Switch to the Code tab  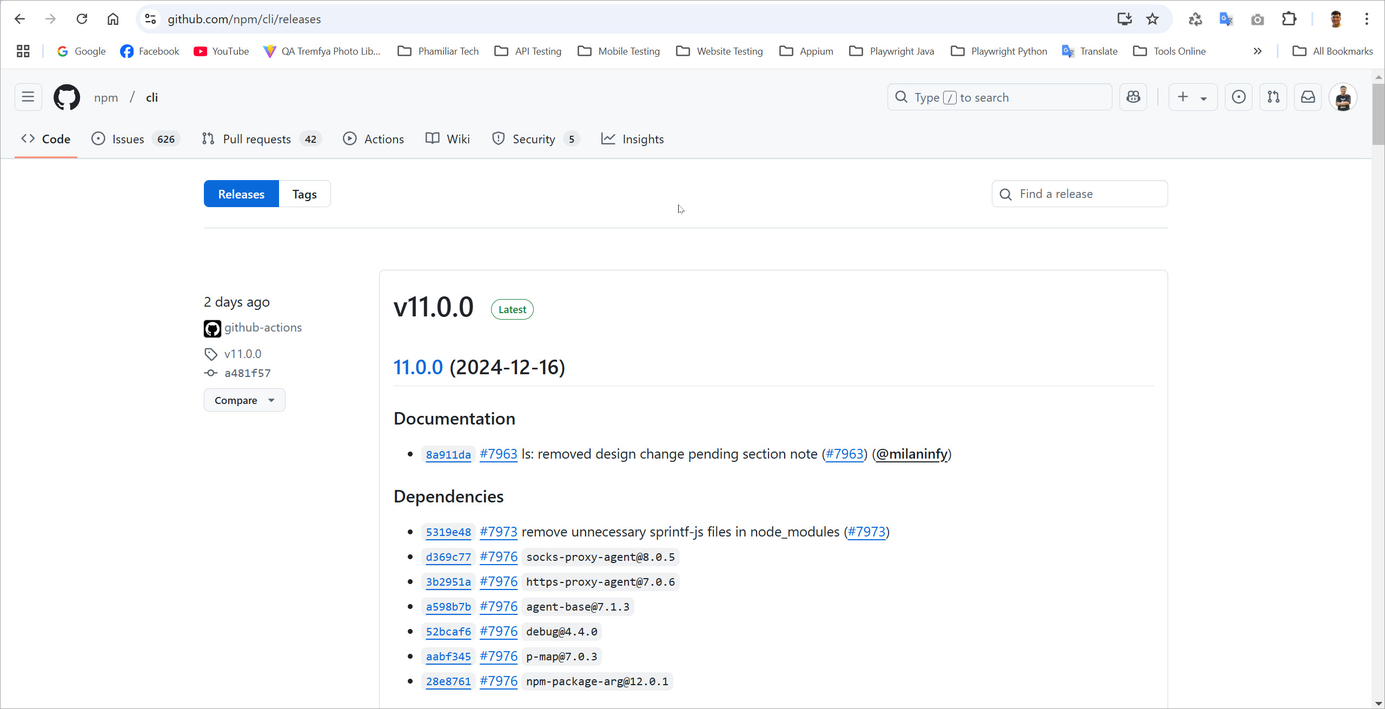tap(46, 139)
